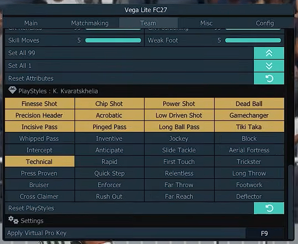Disable Precision Header playstyle
The image size is (298, 244).
tap(40, 115)
